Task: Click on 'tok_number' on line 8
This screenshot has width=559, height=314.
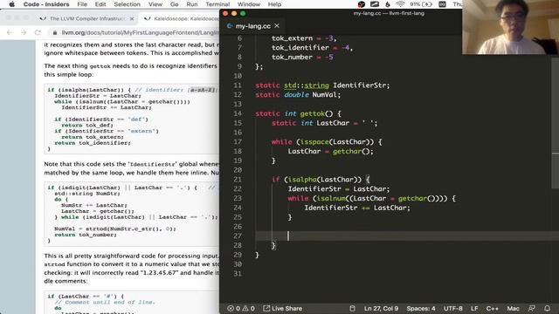Action: (x=292, y=57)
